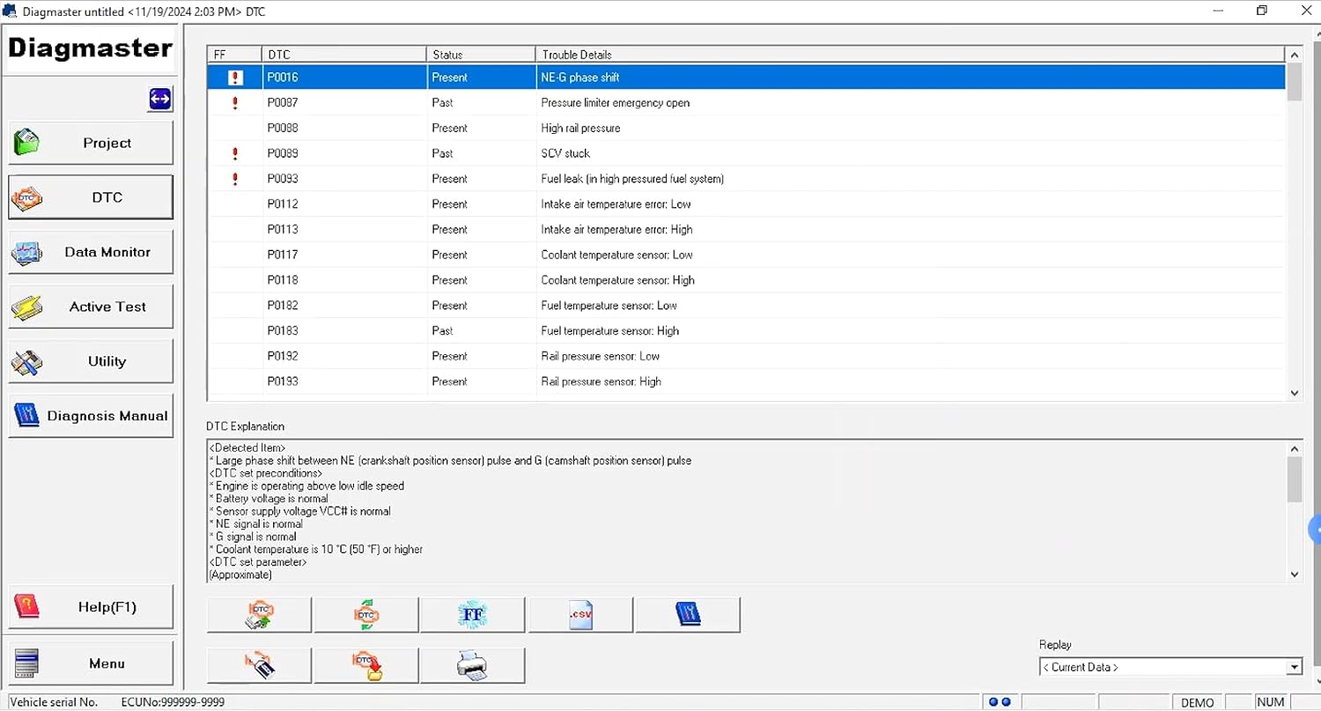Open the Active Test section
This screenshot has width=1321, height=711.
point(91,307)
